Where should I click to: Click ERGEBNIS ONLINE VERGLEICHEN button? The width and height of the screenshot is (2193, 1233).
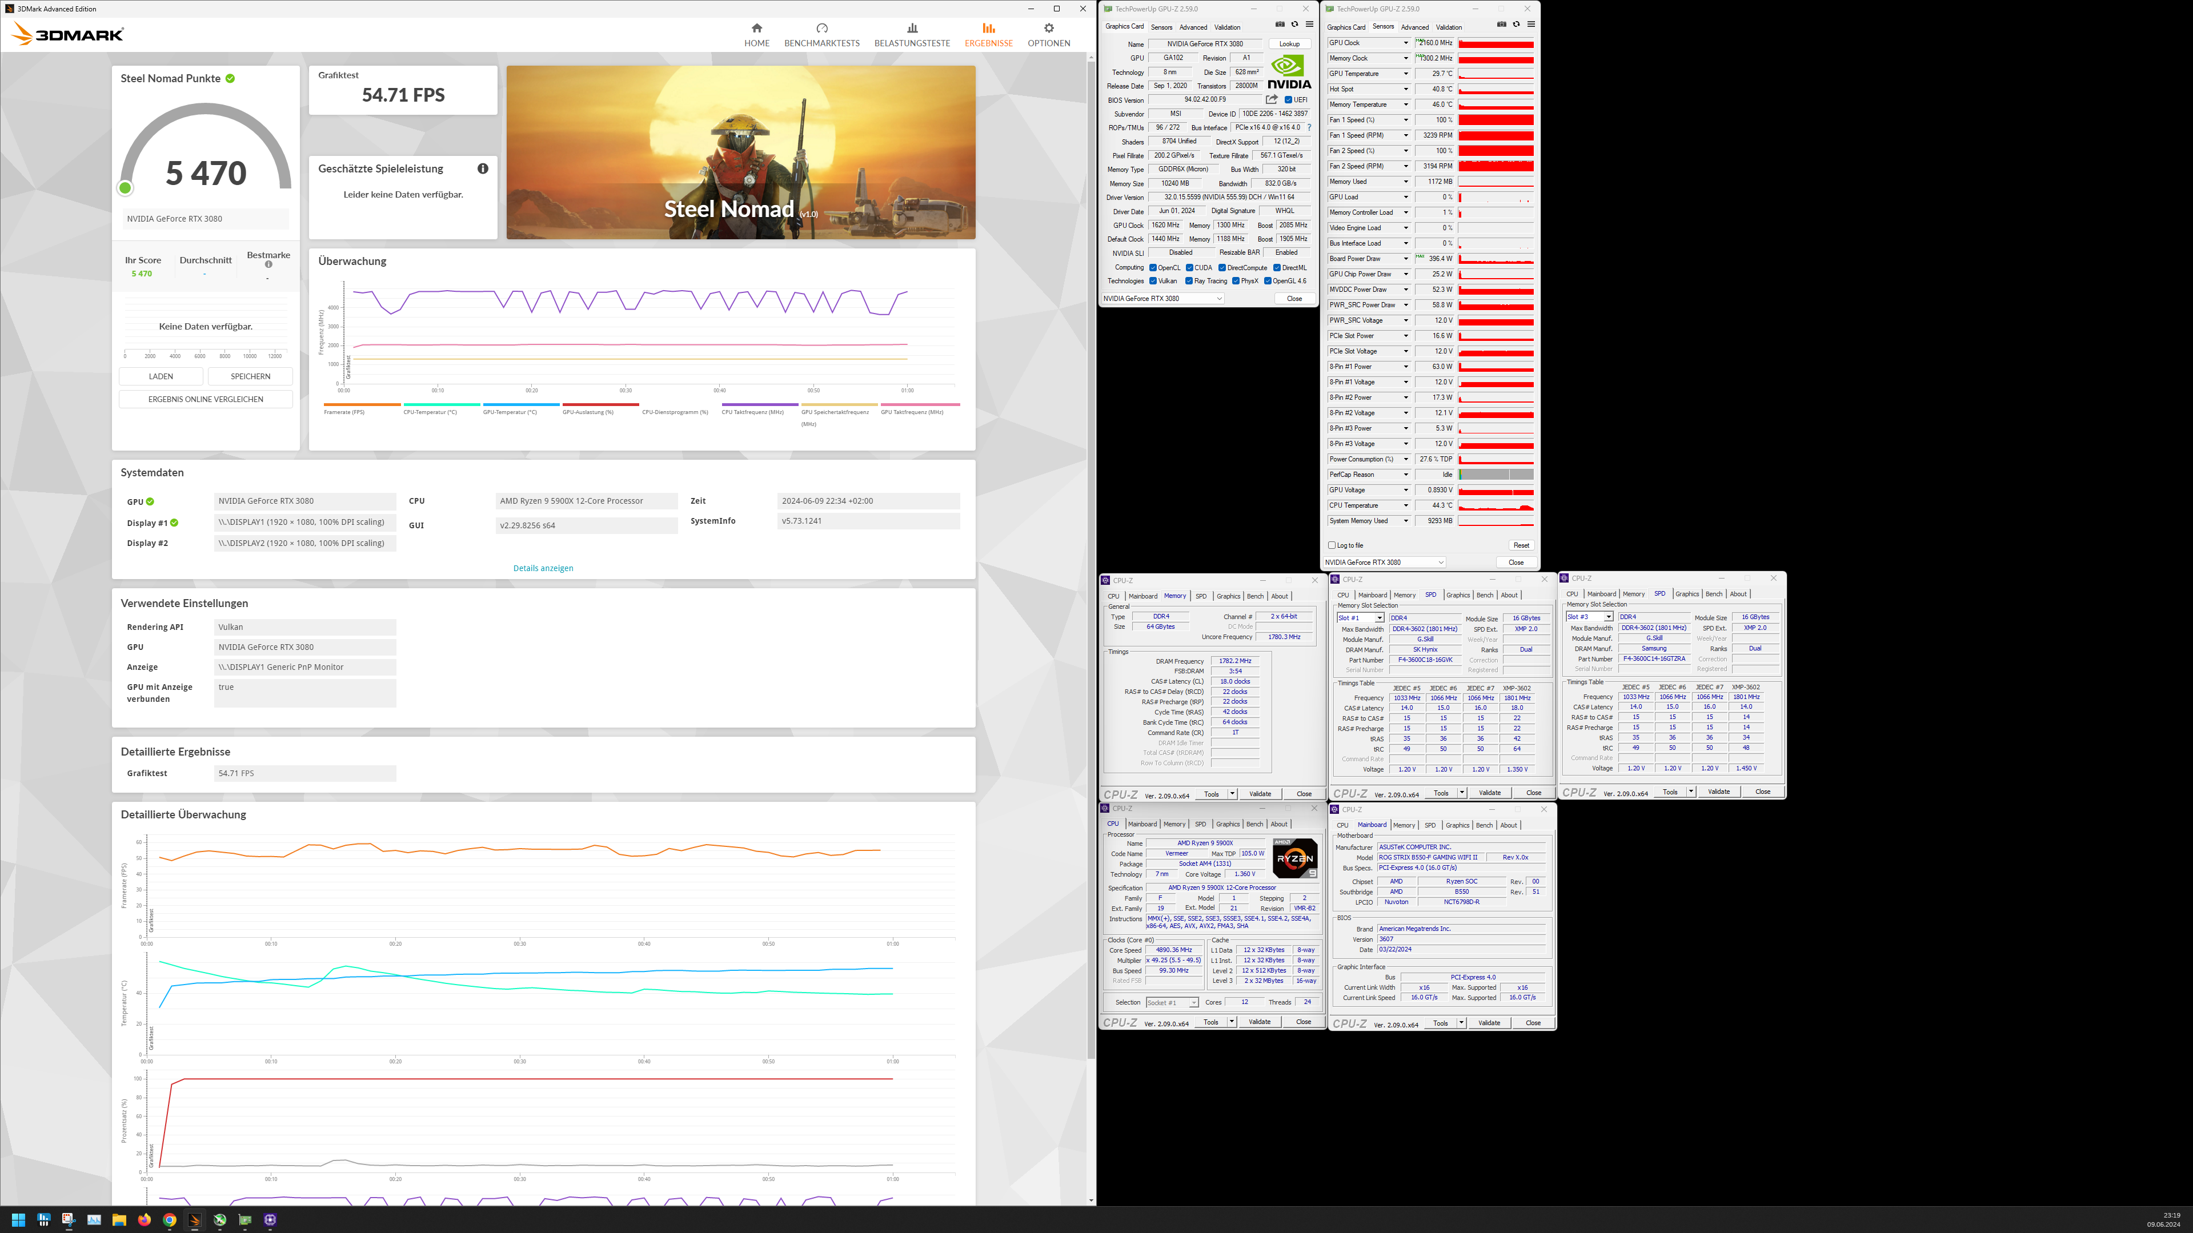[206, 399]
